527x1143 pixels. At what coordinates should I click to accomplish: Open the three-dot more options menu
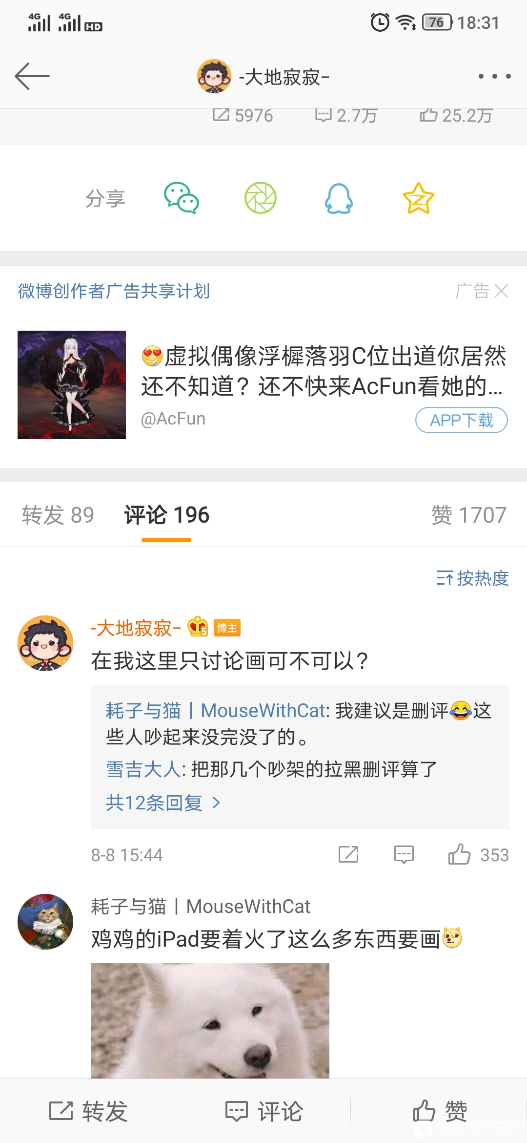tap(494, 76)
